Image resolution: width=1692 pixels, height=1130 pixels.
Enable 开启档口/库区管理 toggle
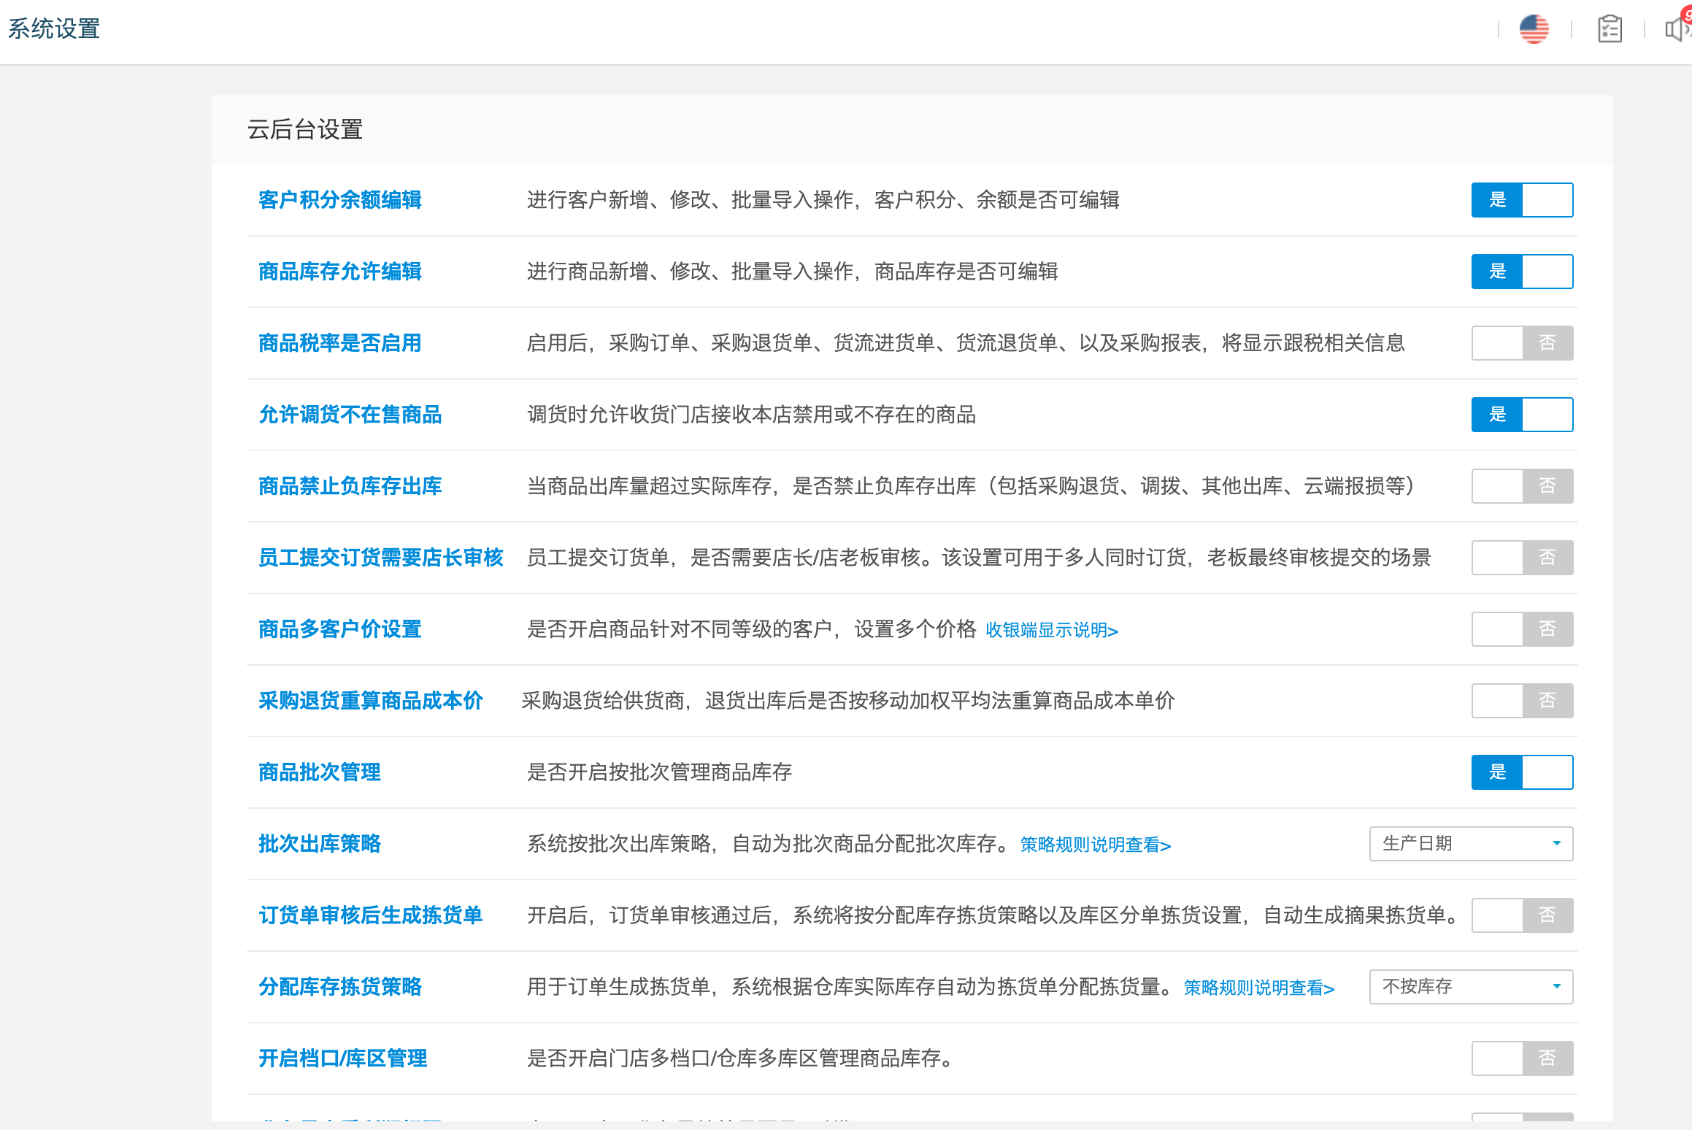[x=1522, y=1058]
